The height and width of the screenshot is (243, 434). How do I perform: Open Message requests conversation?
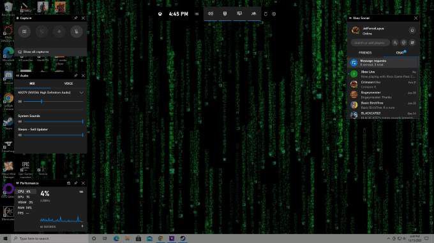[383, 62]
